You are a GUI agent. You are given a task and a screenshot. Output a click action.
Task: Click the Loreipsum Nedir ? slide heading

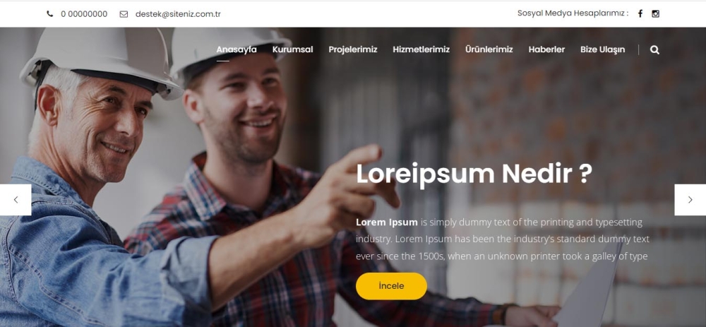tap(474, 174)
